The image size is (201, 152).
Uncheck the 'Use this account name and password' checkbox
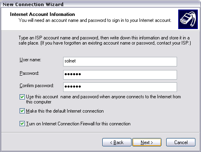(x=22, y=97)
